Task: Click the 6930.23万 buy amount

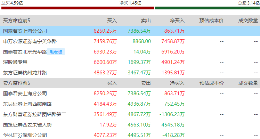Action: point(105,52)
